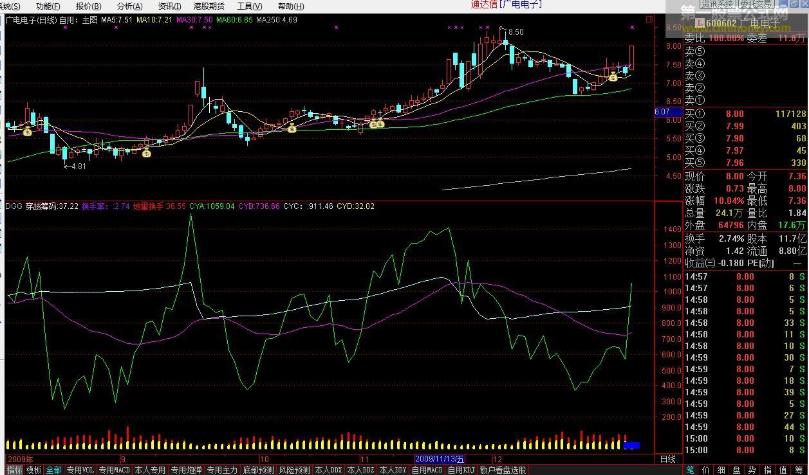Click the 买⑤ price 7.96 row
809x475 pixels.
[745, 163]
